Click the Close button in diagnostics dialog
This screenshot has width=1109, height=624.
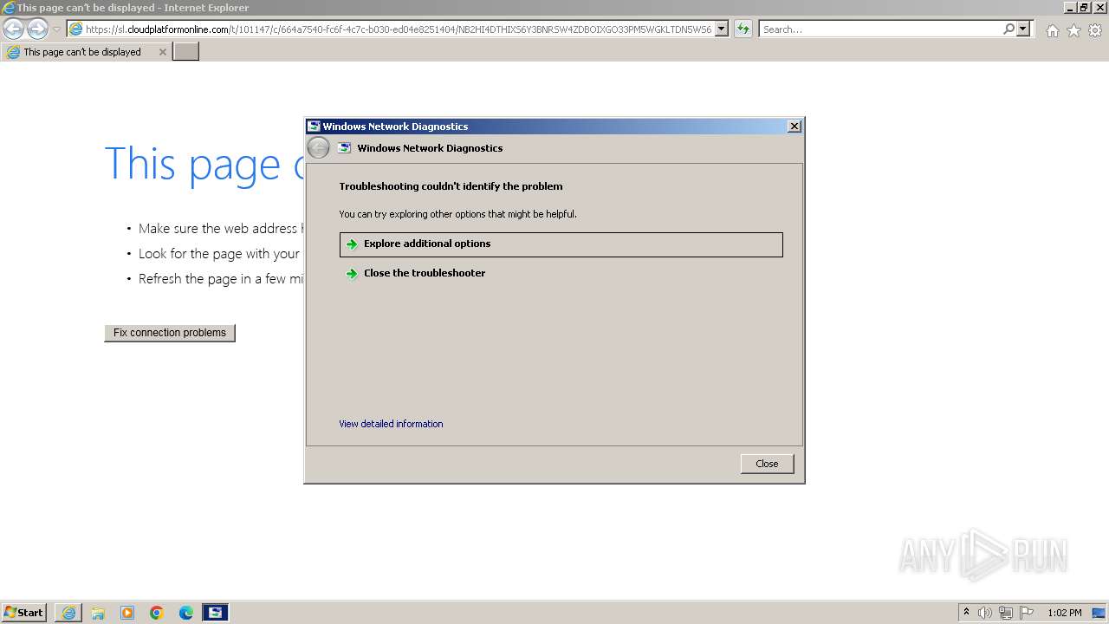point(767,464)
